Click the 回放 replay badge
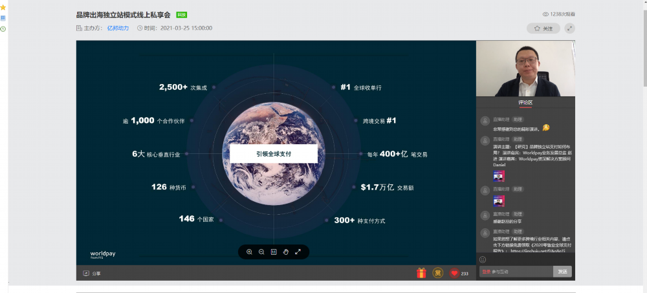647x293 pixels. click(x=182, y=15)
